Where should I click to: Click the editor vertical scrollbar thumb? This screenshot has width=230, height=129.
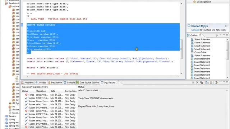(x=181, y=49)
